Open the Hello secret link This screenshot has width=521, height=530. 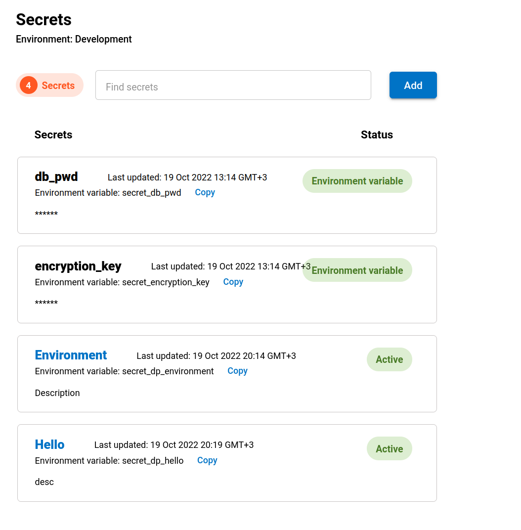49,444
